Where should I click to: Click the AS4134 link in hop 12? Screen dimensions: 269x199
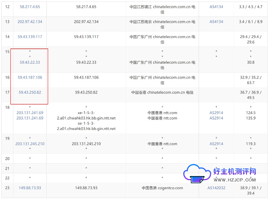point(216,7)
